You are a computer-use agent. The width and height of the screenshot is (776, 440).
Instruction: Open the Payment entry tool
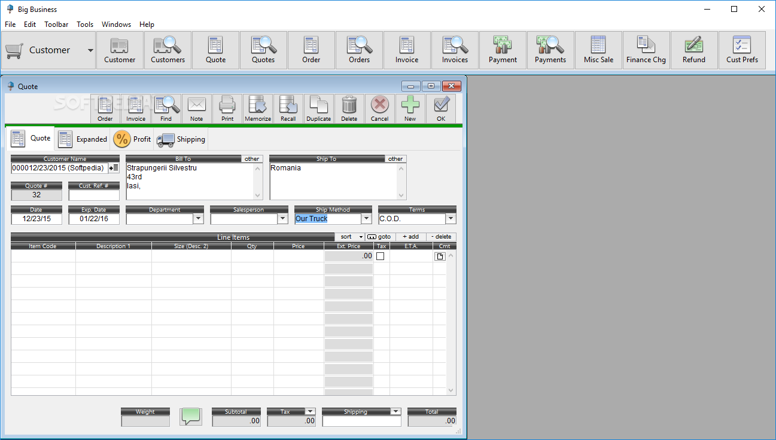(503, 50)
